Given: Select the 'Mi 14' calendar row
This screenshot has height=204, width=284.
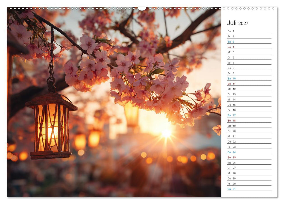Looking at the screenshot, I should tap(249, 99).
